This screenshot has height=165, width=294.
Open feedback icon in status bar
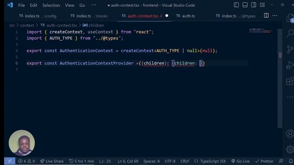(281, 161)
